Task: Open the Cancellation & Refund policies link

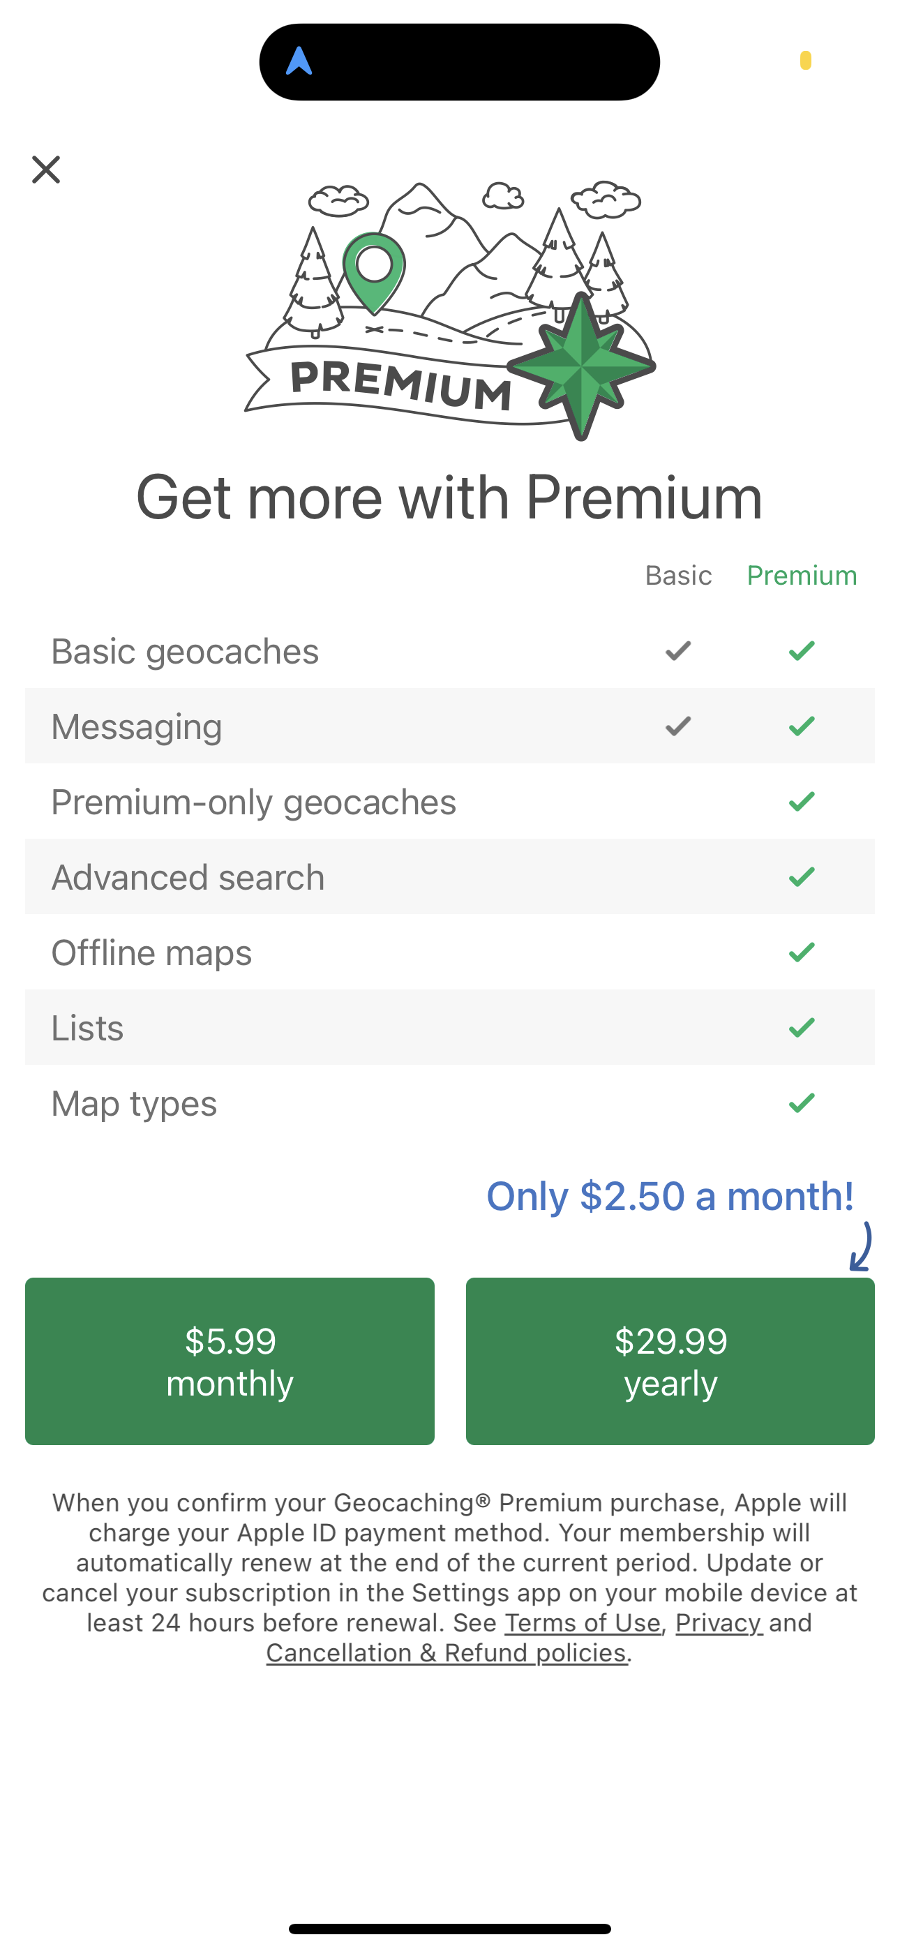Action: click(x=448, y=1652)
